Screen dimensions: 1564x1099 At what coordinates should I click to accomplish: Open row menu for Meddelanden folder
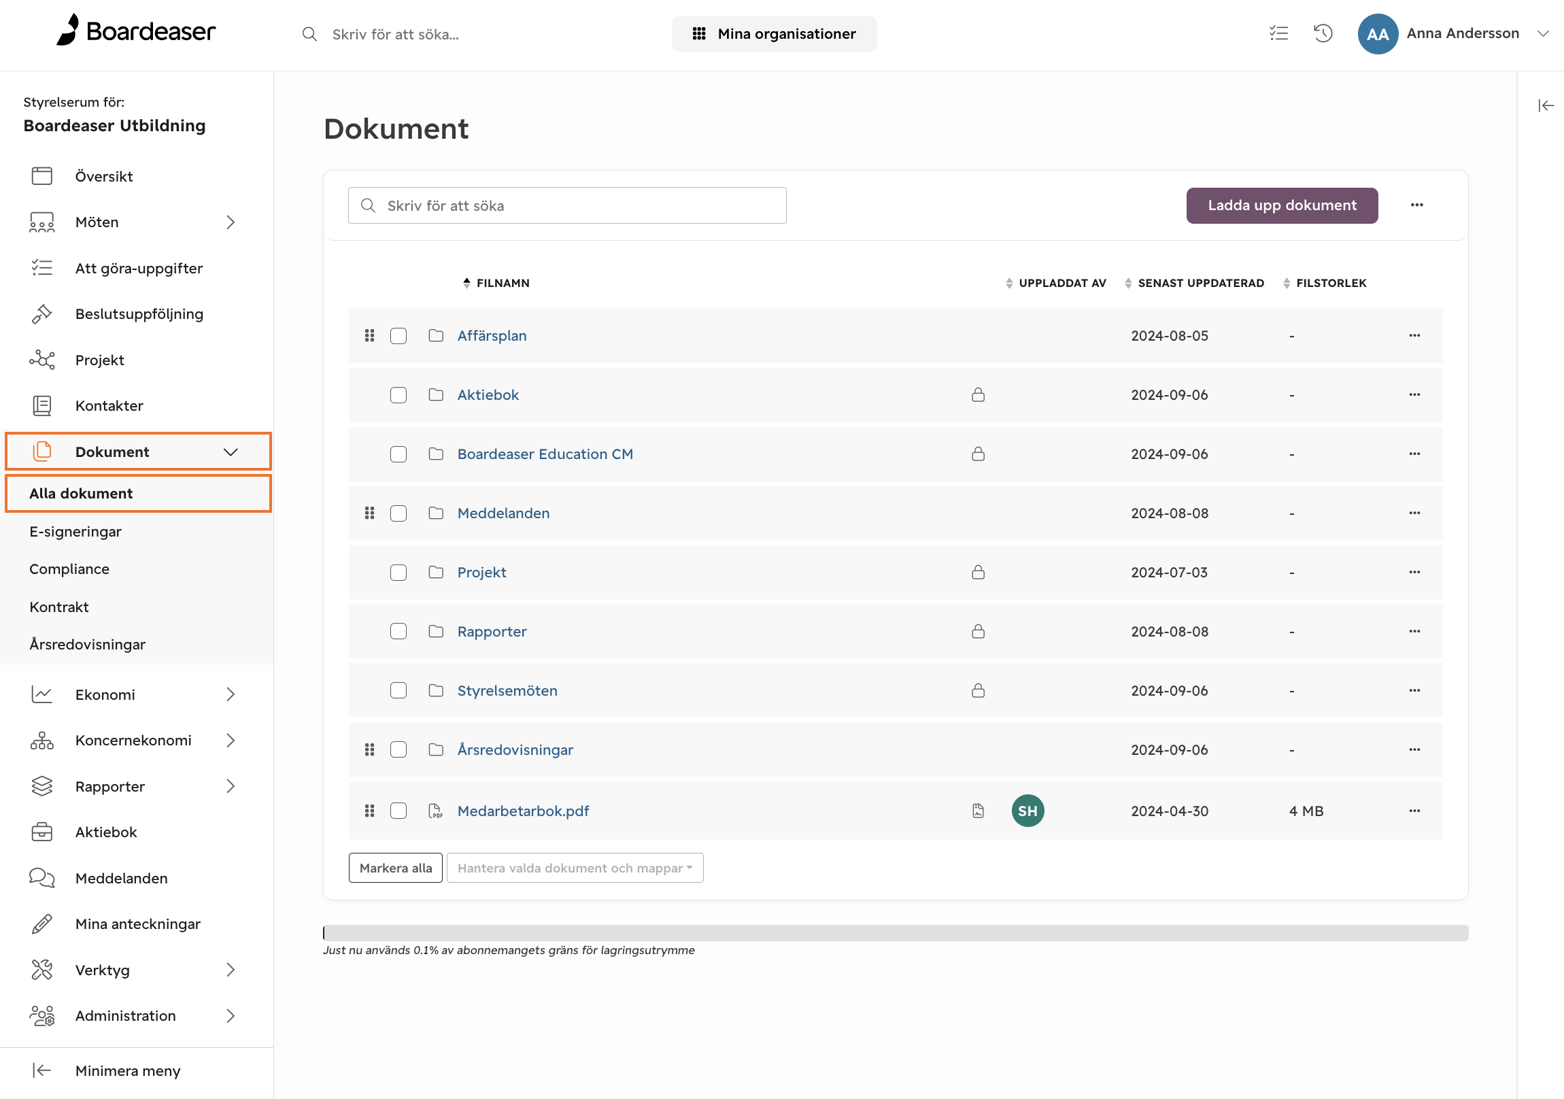coord(1414,513)
